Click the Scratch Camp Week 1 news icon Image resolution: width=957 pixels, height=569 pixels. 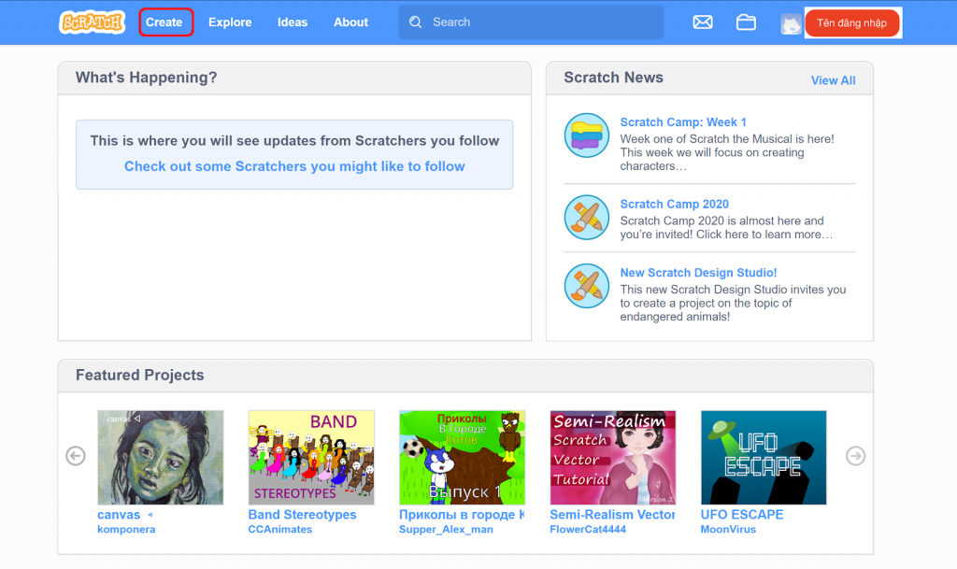tap(587, 135)
